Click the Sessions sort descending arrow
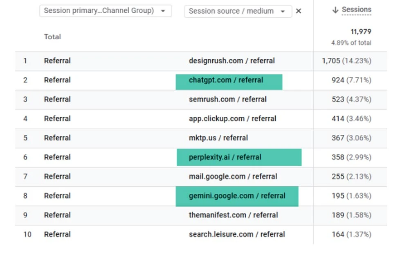The image size is (409, 258). (x=335, y=10)
